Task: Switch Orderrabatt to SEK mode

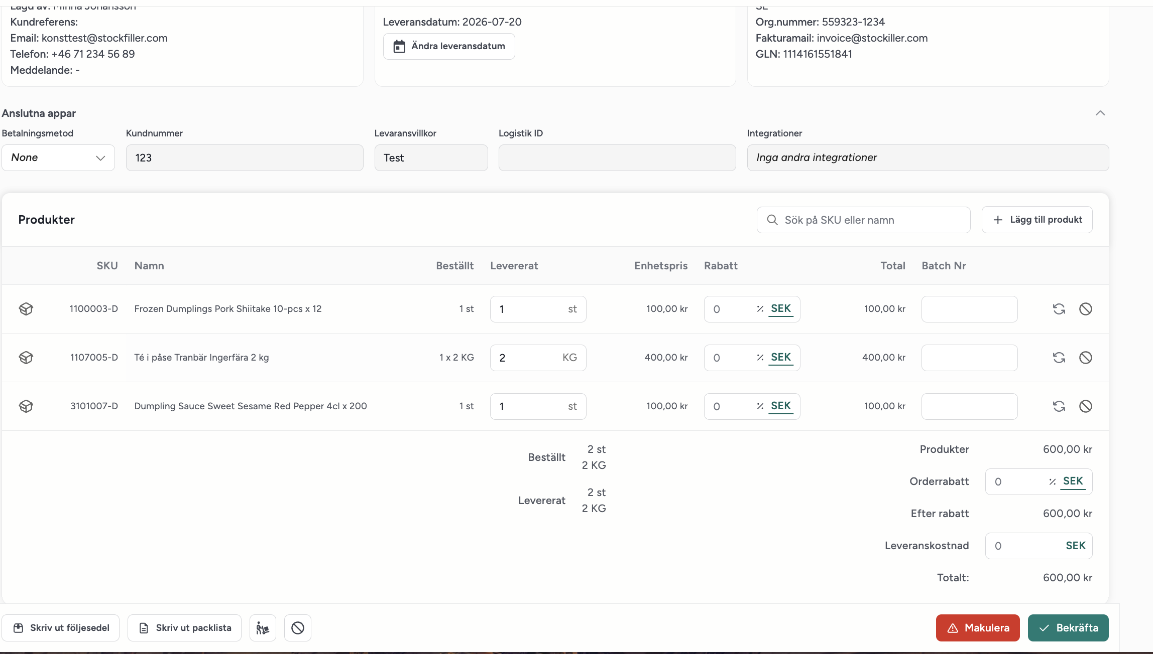Action: [1073, 481]
